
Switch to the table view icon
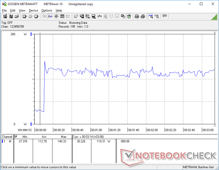[x=62, y=16]
